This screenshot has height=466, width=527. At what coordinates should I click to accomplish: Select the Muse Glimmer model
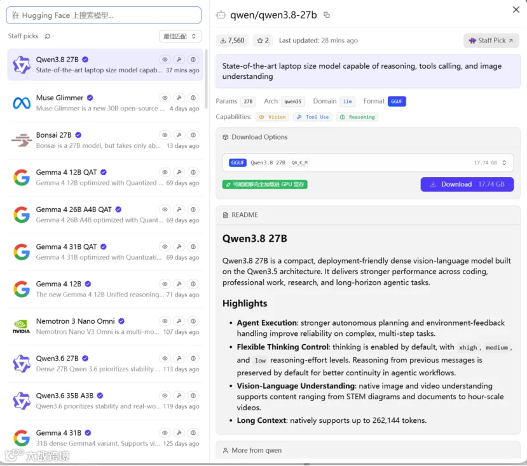105,103
